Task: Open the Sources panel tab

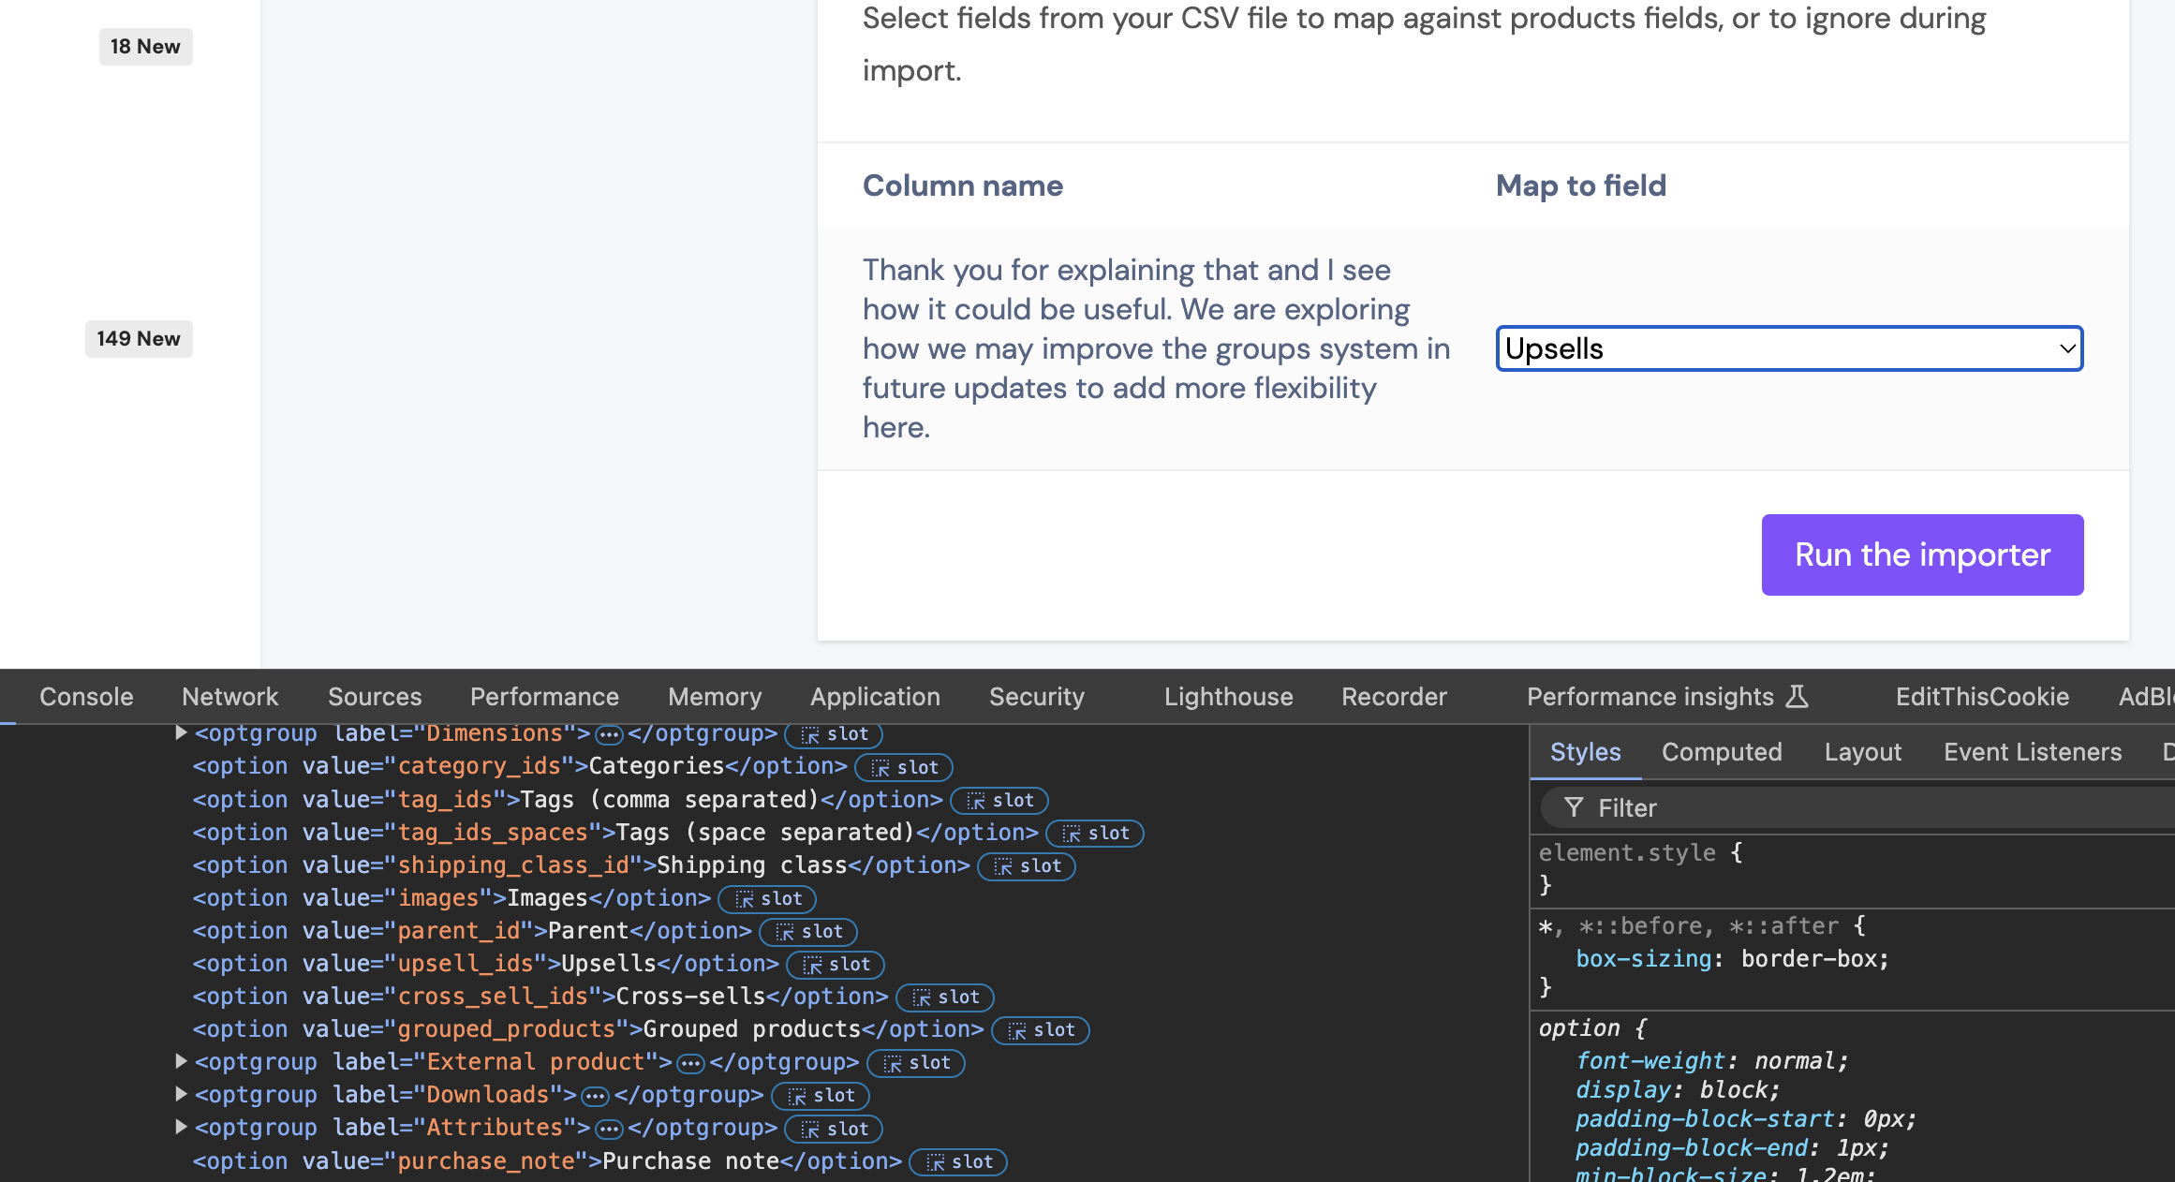Action: (375, 697)
